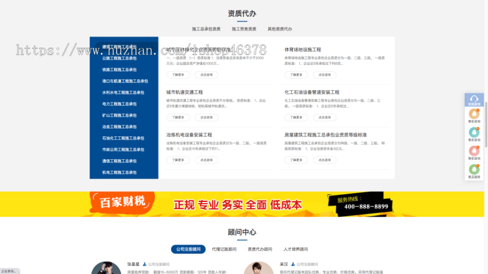Click the 百家财税 yellow banner
This screenshot has width=488, height=274.
[242, 204]
